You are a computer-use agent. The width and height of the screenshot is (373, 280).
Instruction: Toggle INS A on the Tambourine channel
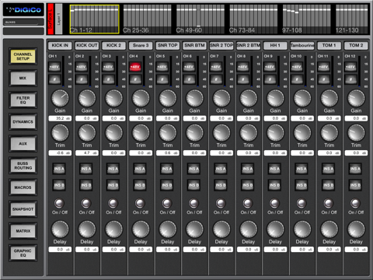pos(302,169)
